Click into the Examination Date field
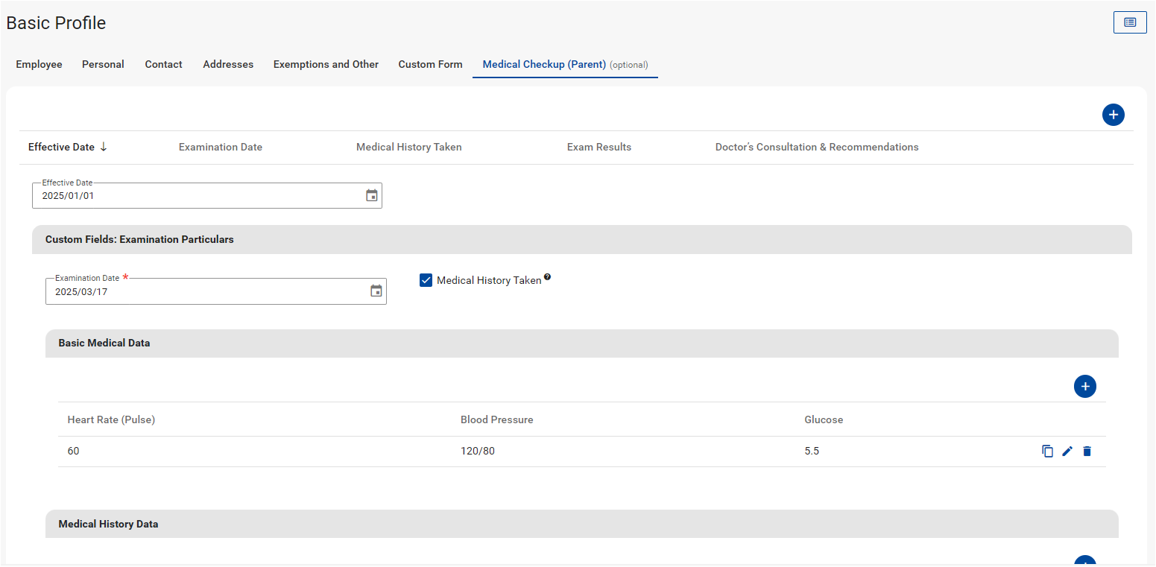This screenshot has height=567, width=1156. 201,292
